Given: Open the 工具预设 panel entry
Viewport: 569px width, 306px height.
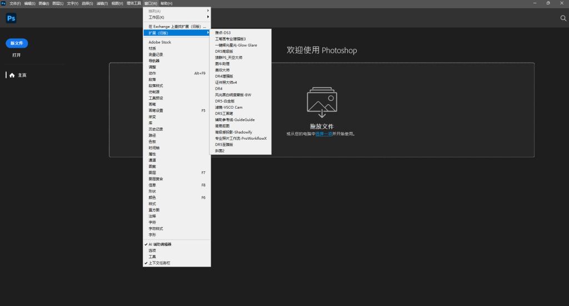Looking at the screenshot, I should [x=177, y=98].
